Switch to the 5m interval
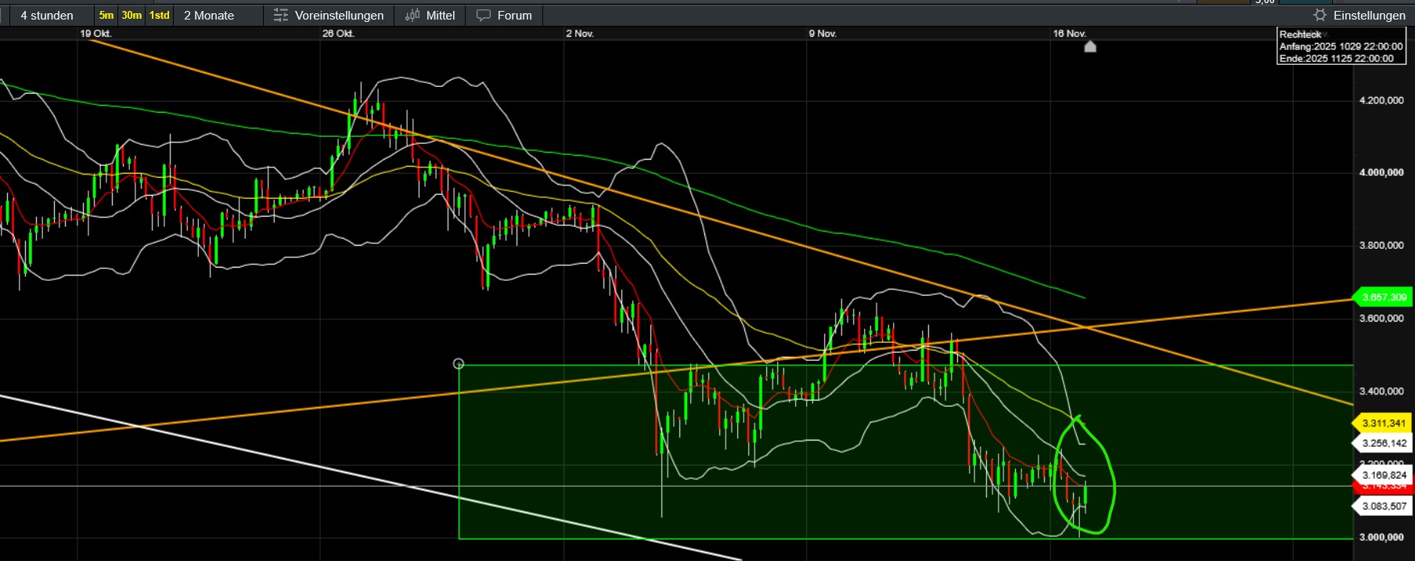The image size is (1415, 561). point(106,16)
